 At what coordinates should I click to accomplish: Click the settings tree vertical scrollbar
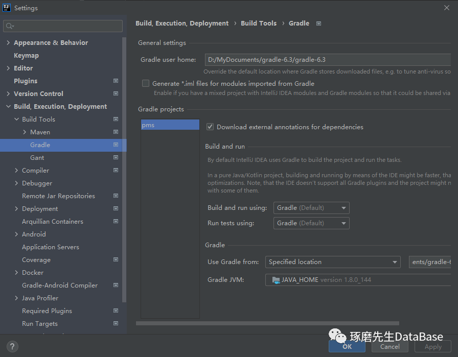tap(124, 169)
